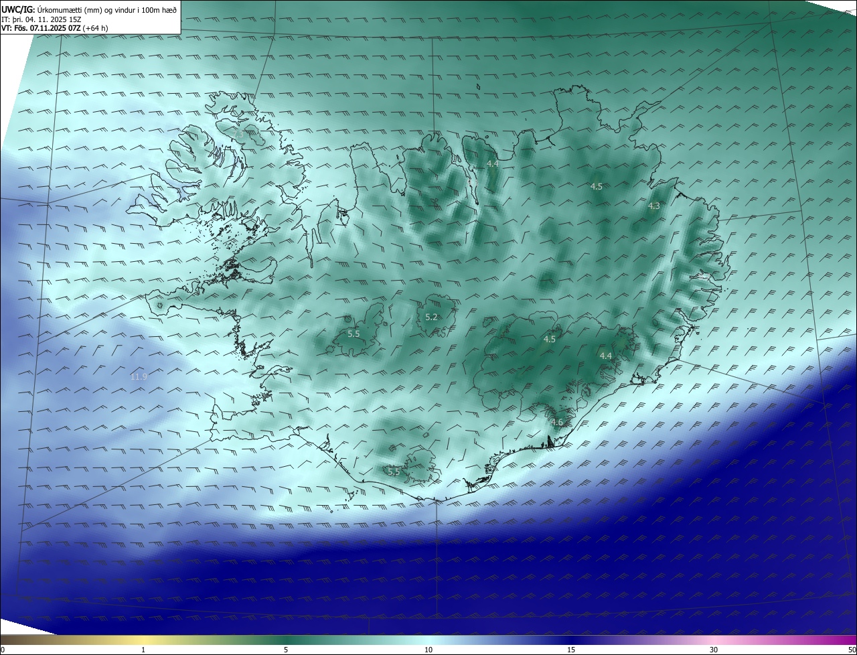Click the 5.5 value on Langjökull glacier
This screenshot has height=655, width=857.
coord(354,334)
